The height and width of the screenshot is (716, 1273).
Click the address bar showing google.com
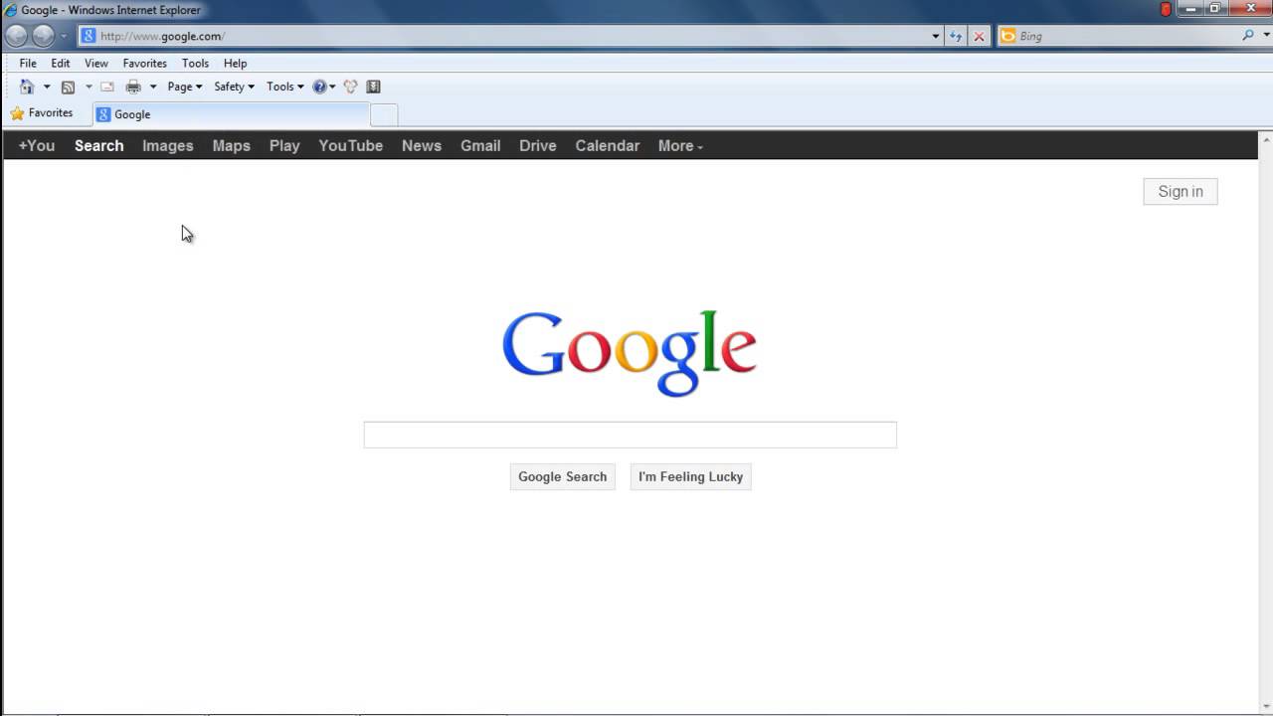(x=510, y=36)
